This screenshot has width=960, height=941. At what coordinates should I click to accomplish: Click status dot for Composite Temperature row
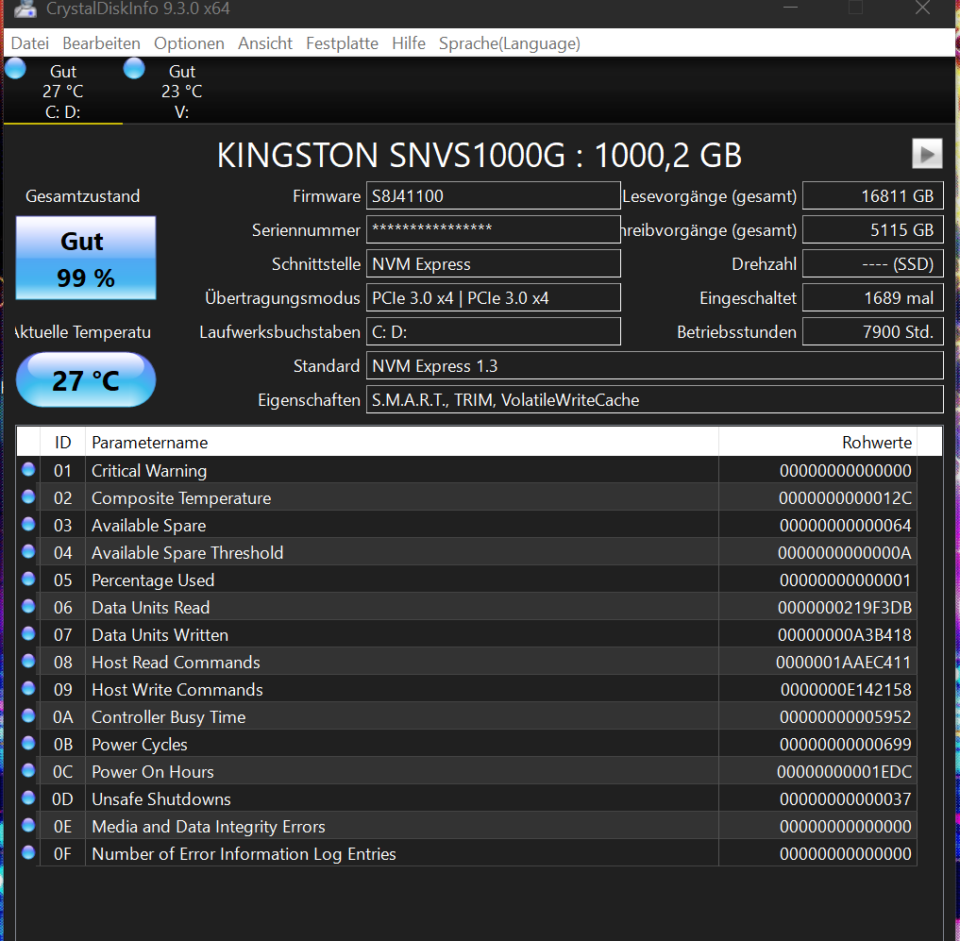(x=28, y=497)
